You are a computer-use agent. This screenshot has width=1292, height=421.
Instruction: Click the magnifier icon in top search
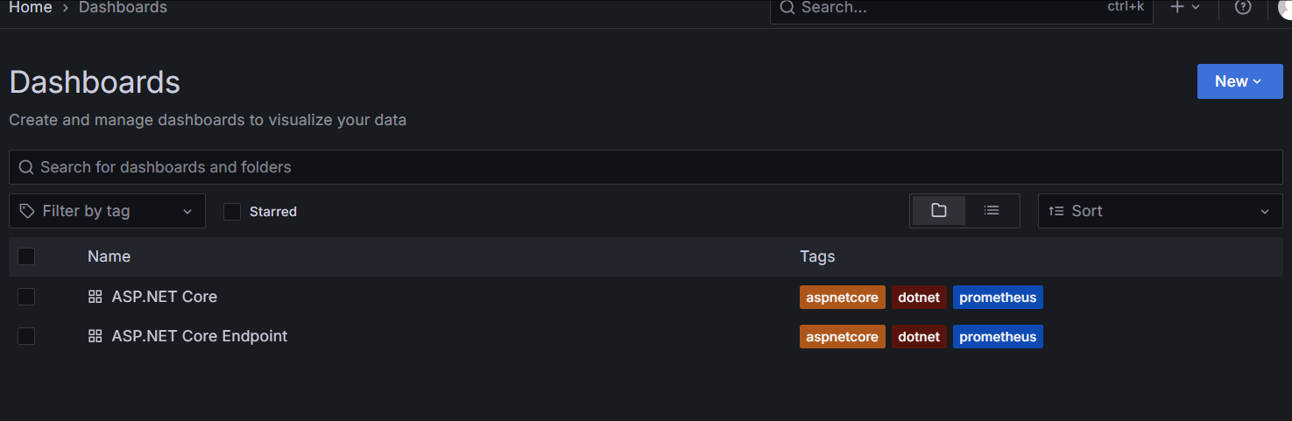point(787,7)
